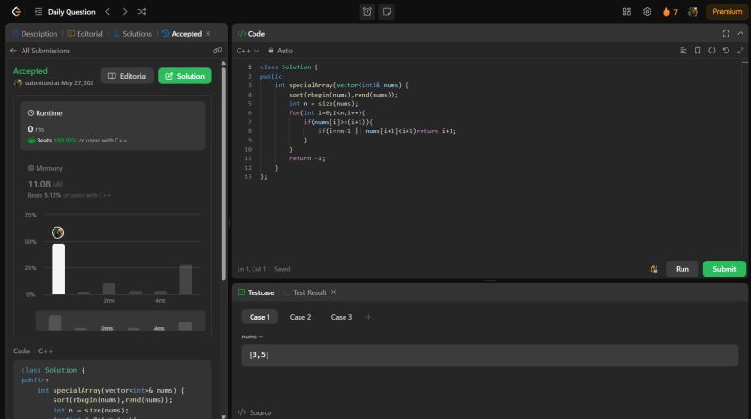The image size is (751, 419).
Task: Open the layout grid icon
Action: coord(627,12)
